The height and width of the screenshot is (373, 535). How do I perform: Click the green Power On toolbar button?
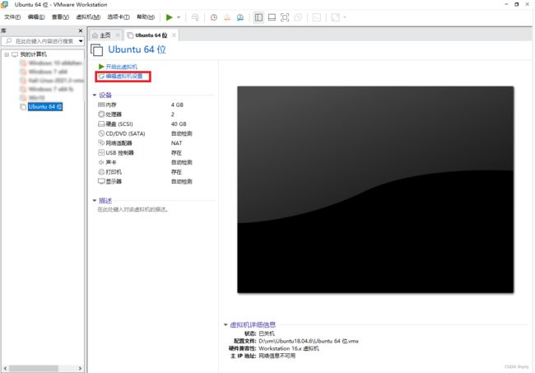pyautogui.click(x=169, y=17)
